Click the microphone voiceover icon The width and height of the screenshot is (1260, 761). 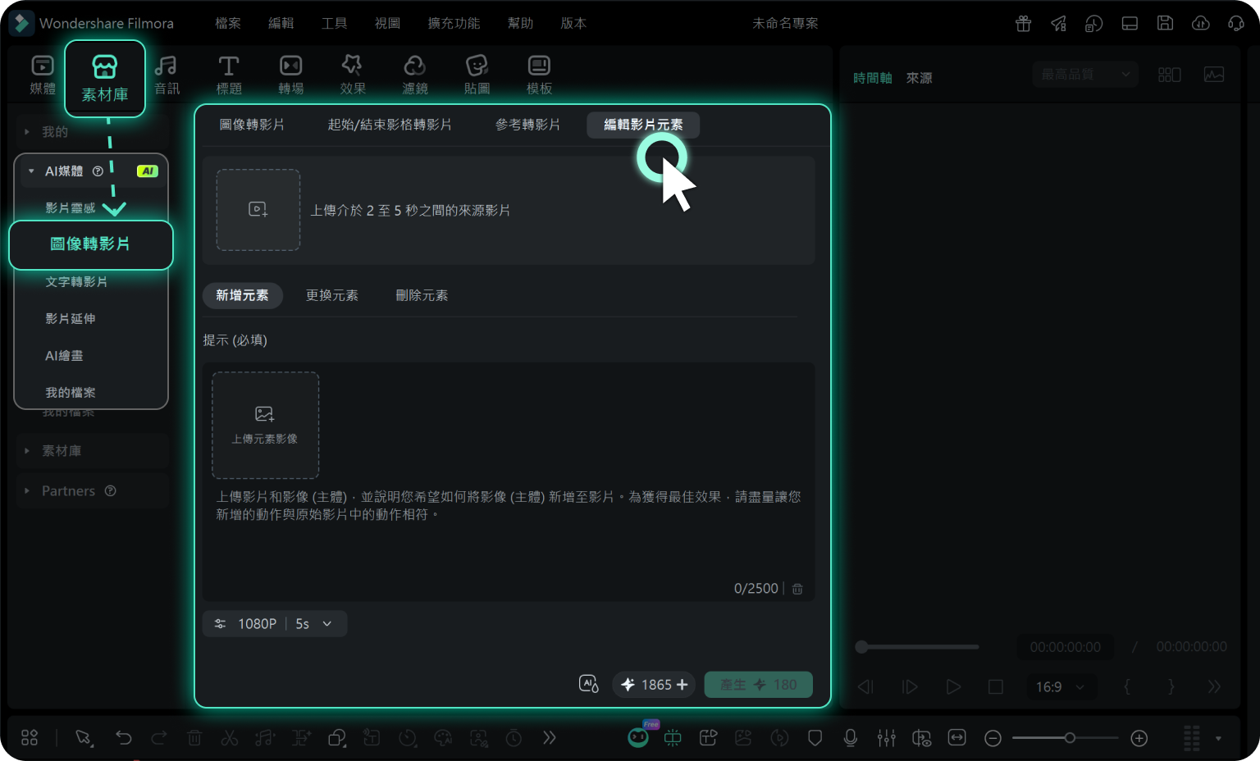tap(851, 738)
